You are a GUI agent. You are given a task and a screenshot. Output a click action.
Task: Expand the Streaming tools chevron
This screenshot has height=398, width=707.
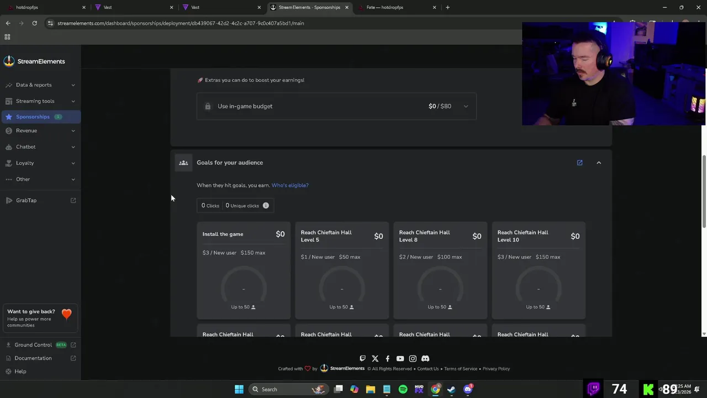73,101
